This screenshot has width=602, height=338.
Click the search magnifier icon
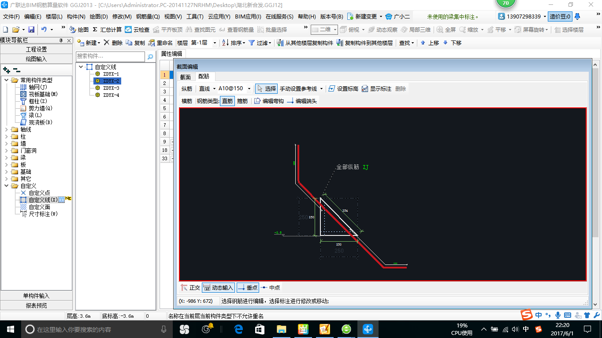(150, 56)
